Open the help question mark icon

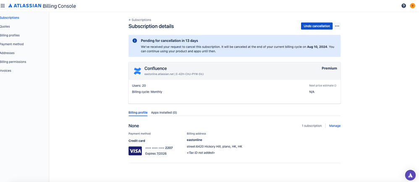tap(404, 5)
